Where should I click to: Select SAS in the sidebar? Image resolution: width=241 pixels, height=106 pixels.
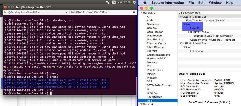point(149,81)
